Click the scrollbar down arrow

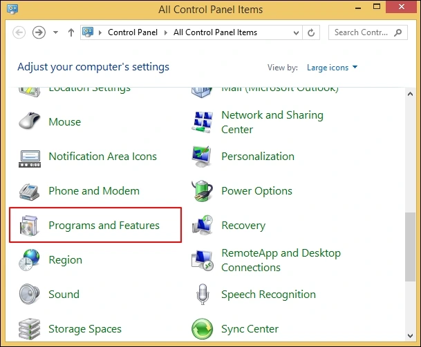click(410, 335)
